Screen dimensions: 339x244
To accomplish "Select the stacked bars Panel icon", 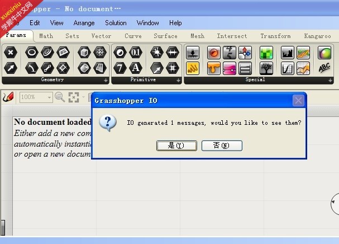I will (245, 68).
